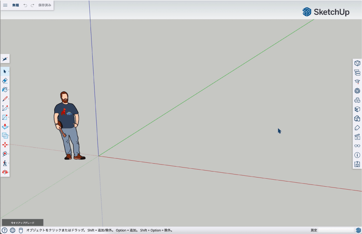Open the Display glasses panel
The height and width of the screenshot is (234, 362).
(x=357, y=146)
